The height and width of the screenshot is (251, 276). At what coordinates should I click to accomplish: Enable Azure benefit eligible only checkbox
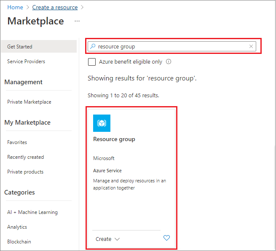pyautogui.click(x=92, y=62)
